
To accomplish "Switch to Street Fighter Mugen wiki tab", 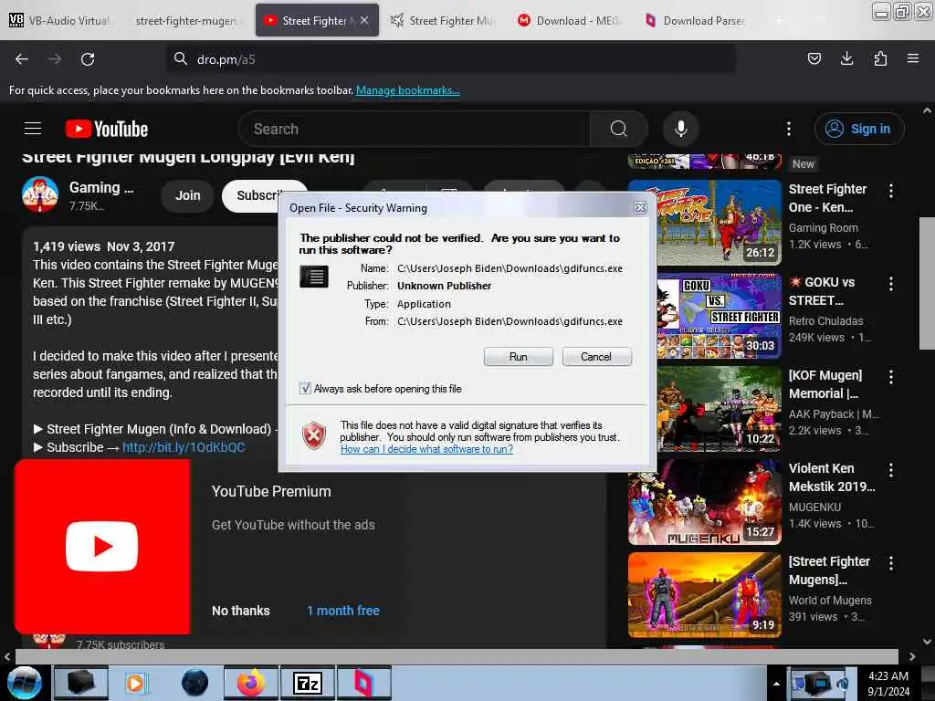I will point(444,20).
